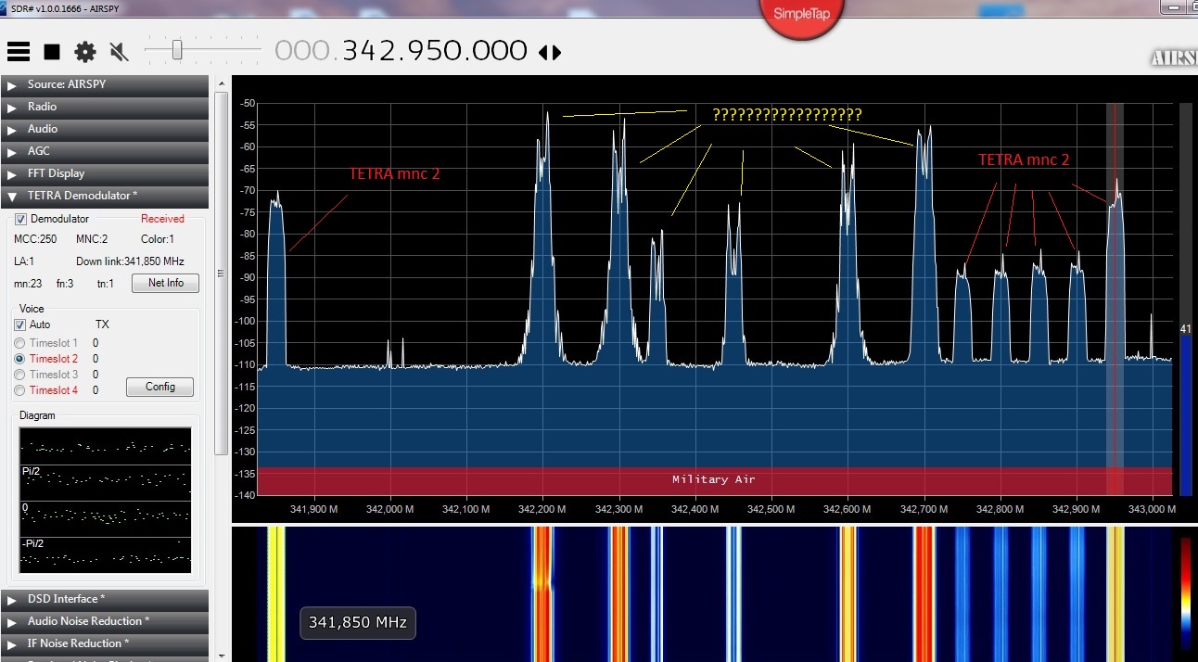Stop the radio with the square button
The width and height of the screenshot is (1198, 662).
point(52,52)
